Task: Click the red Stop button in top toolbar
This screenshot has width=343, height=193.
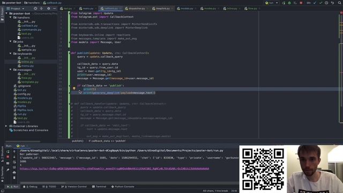Action: click(301, 3)
